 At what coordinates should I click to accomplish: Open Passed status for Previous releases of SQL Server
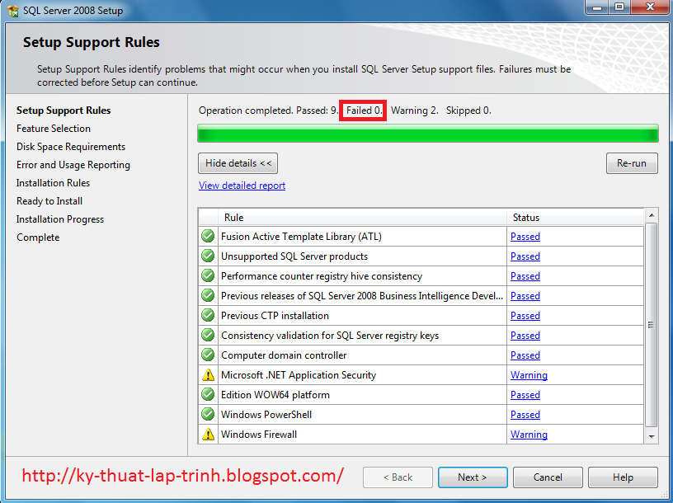[x=525, y=296]
